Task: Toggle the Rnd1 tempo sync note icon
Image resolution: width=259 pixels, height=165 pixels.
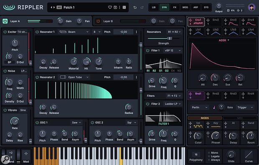Action: pyautogui.click(x=214, y=107)
